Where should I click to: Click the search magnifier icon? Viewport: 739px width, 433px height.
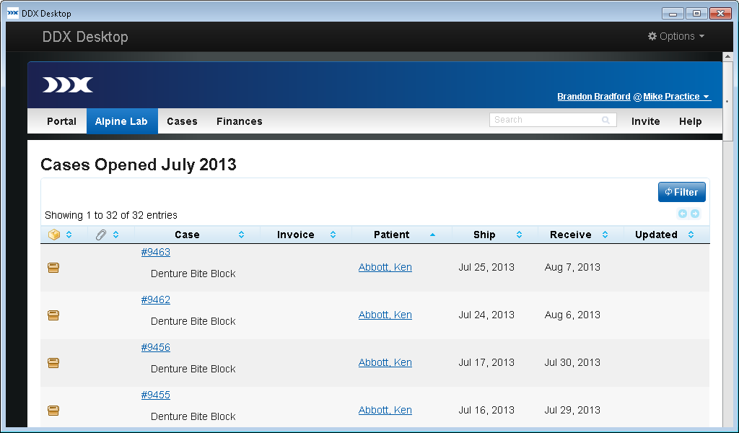606,121
